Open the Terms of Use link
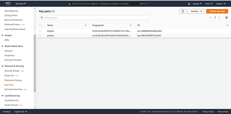231x114 pixels. coord(223,112)
